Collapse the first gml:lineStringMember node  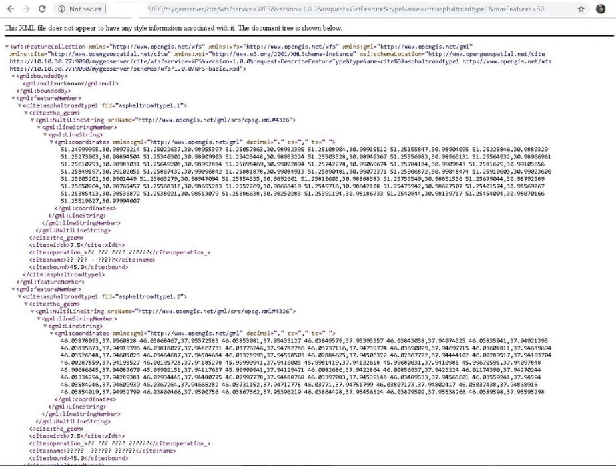[39, 127]
